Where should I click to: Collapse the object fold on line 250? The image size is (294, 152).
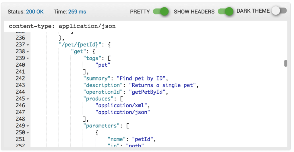pyautogui.click(x=28, y=133)
